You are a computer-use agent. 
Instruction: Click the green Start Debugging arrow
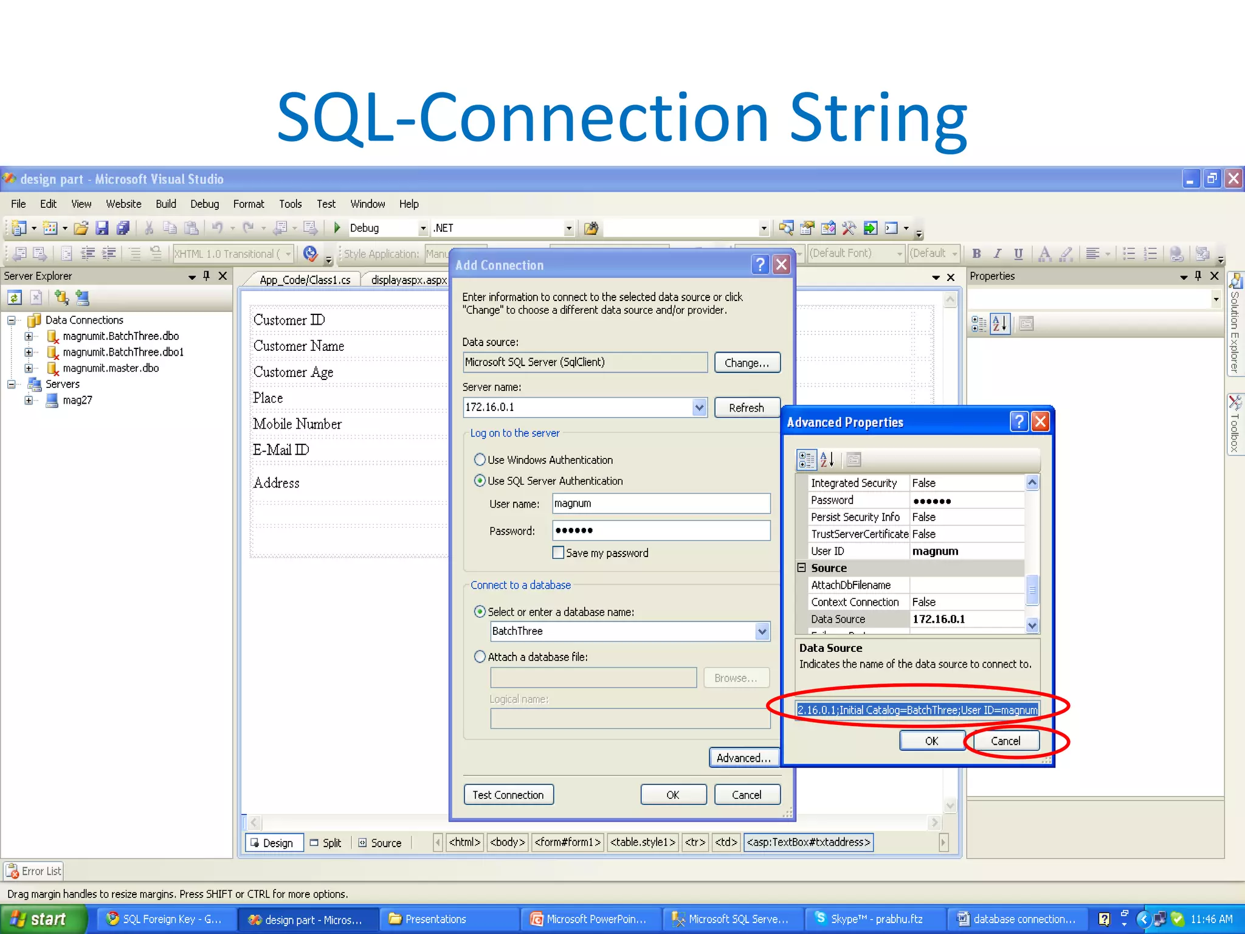point(337,228)
